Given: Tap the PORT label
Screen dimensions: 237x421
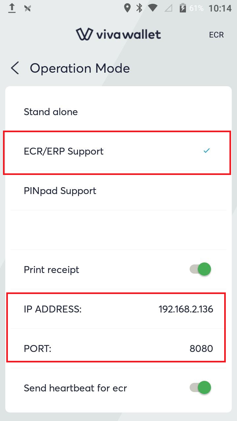Looking at the screenshot, I should 38,349.
